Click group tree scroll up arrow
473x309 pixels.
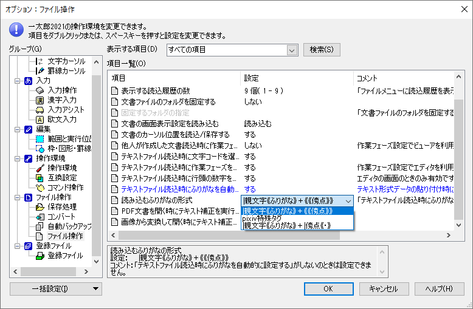point(96,62)
